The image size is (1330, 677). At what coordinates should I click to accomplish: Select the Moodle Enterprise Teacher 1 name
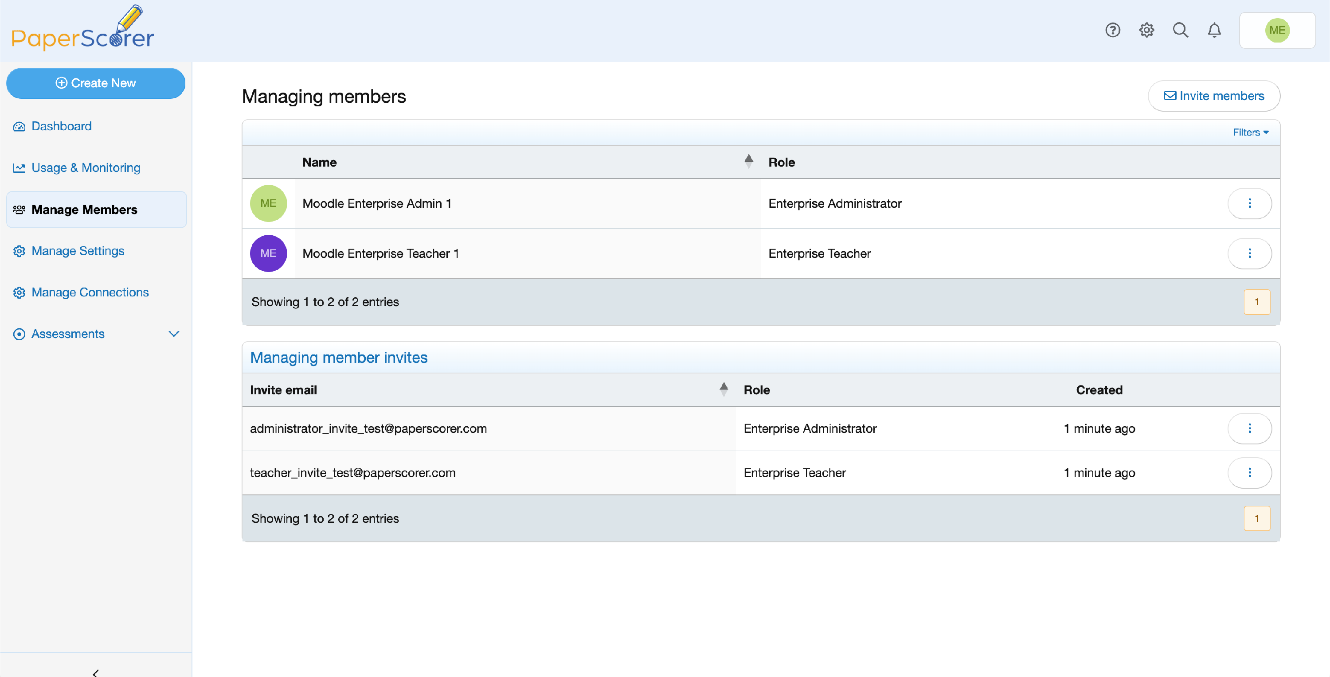(x=380, y=253)
